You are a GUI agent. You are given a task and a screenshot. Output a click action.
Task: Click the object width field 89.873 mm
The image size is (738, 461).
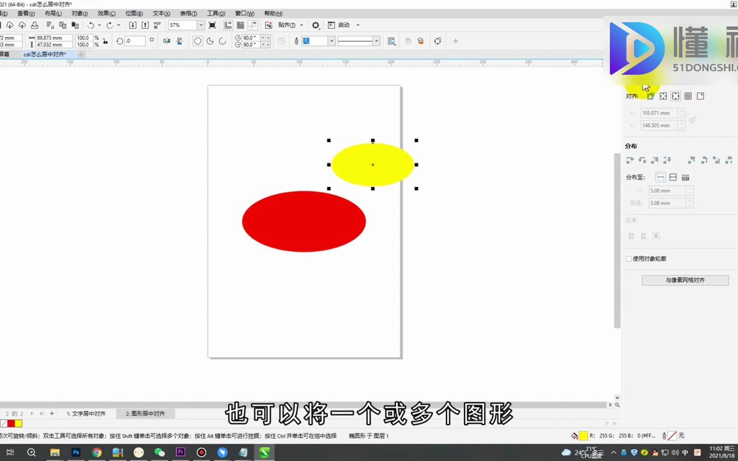(54, 38)
